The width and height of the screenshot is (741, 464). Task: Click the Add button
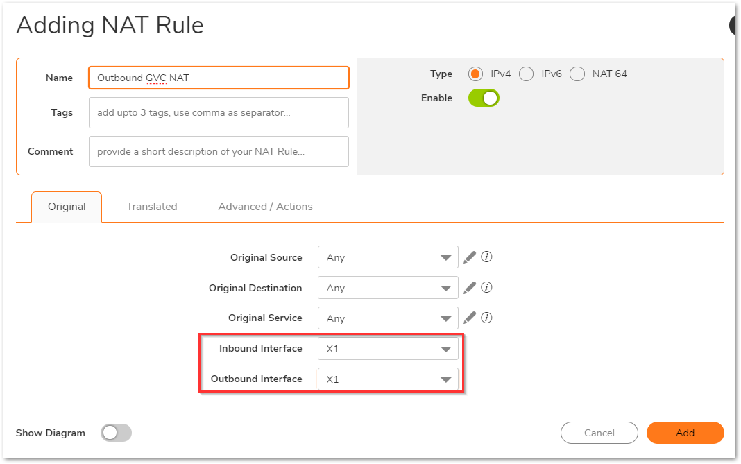(685, 433)
